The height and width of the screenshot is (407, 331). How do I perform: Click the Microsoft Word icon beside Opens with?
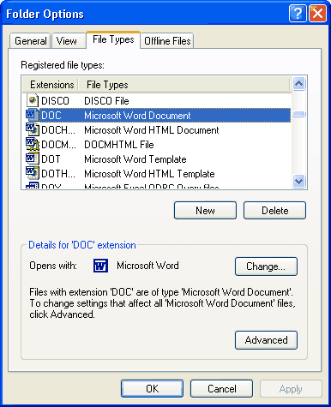pyautogui.click(x=100, y=266)
